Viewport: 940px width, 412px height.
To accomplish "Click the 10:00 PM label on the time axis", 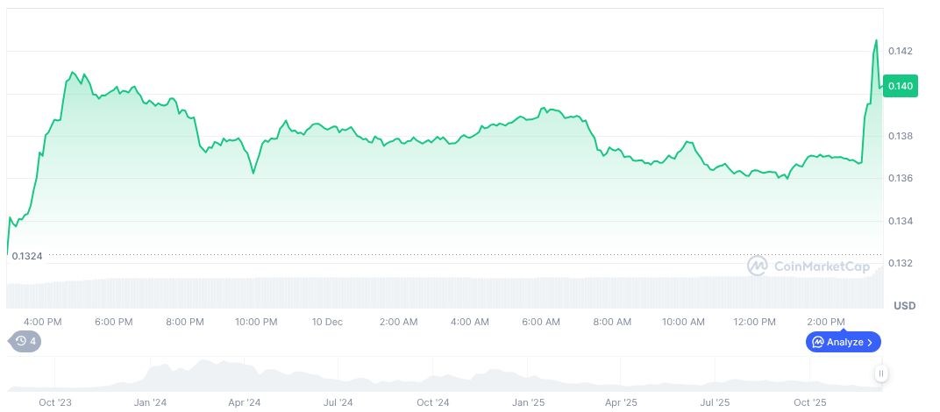I will point(256,322).
